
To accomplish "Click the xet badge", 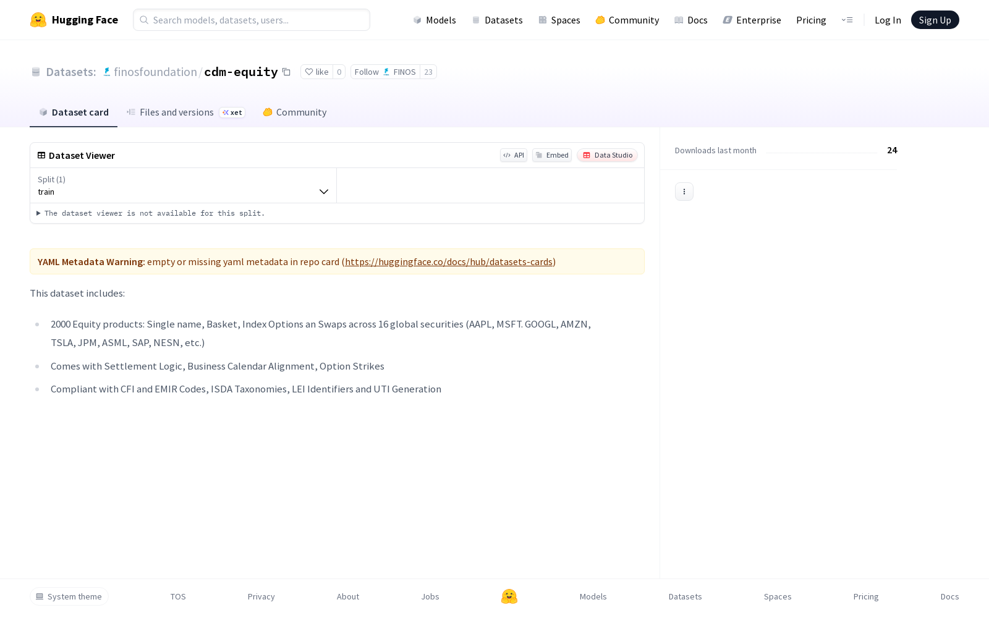I will (232, 112).
